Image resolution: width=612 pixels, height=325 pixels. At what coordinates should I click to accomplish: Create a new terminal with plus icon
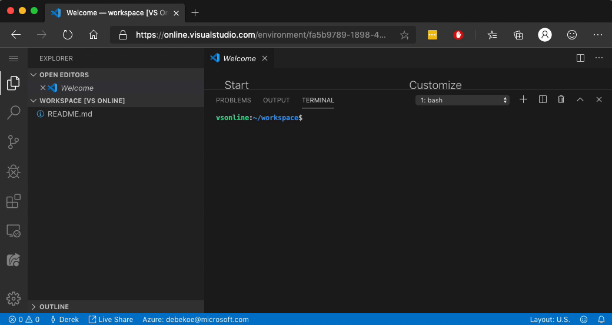[523, 100]
